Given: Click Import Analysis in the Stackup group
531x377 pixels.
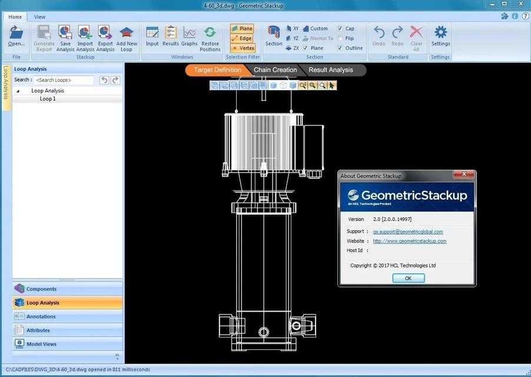Looking at the screenshot, I should coord(85,38).
